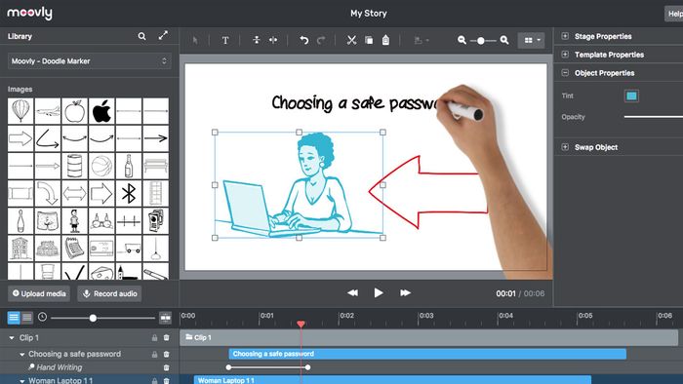The width and height of the screenshot is (683, 384).
Task: Select the red arrow on the stage
Action: pos(428,192)
